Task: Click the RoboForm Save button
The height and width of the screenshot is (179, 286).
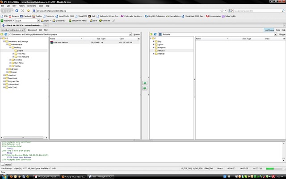Action: (x=93, y=21)
